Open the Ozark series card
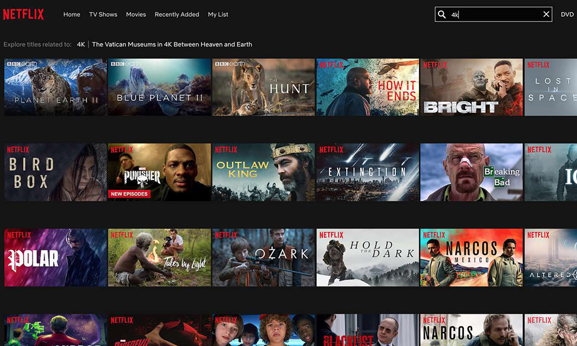This screenshot has height=346, width=577. pos(264,257)
